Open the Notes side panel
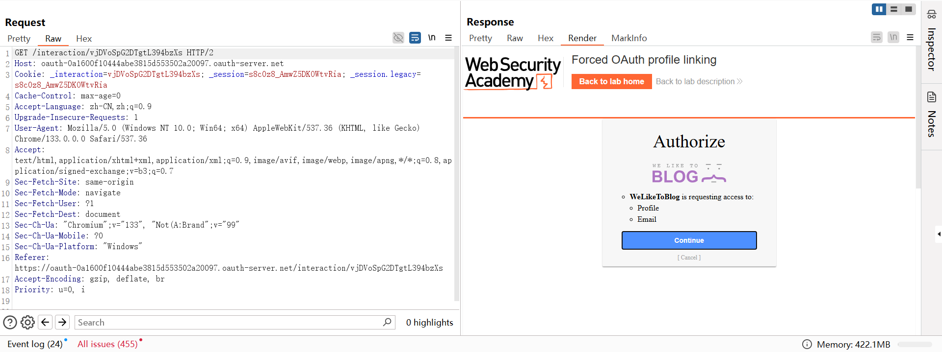The width and height of the screenshot is (942, 352). (931, 115)
